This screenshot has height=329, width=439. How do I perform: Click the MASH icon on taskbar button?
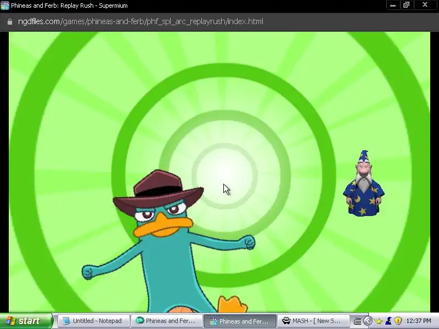pos(286,321)
